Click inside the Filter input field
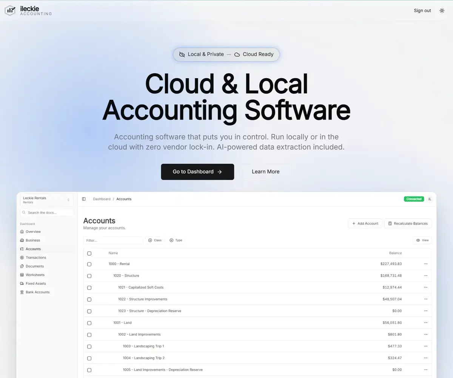Image resolution: width=453 pixels, height=378 pixels. (113, 240)
